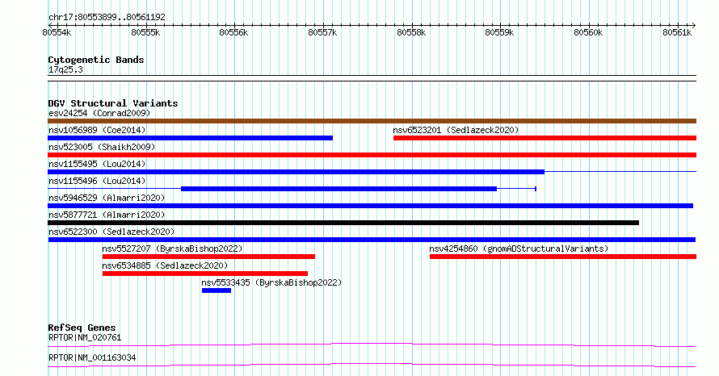Click the chr17:80553899..80561192 coordinates text
The image size is (719, 376).
pos(107,17)
